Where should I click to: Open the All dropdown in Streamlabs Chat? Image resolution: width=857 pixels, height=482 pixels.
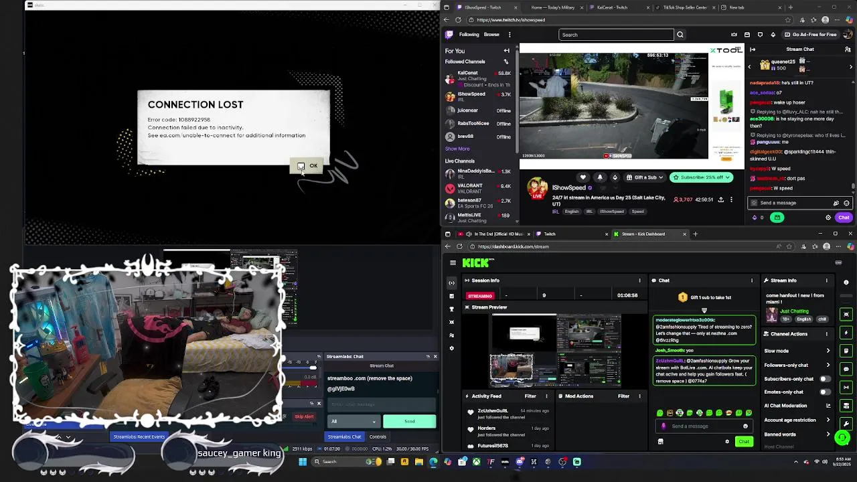click(353, 422)
